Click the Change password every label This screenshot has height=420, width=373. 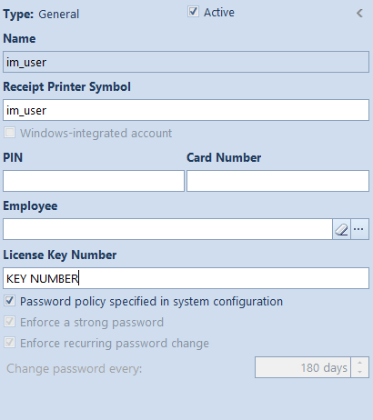tap(74, 369)
